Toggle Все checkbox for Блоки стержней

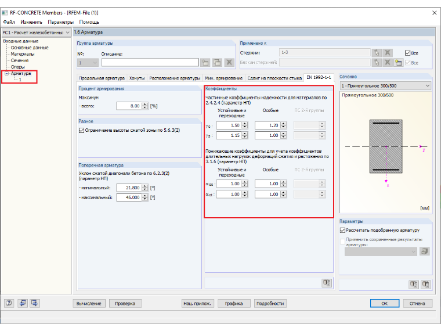pyautogui.click(x=407, y=63)
